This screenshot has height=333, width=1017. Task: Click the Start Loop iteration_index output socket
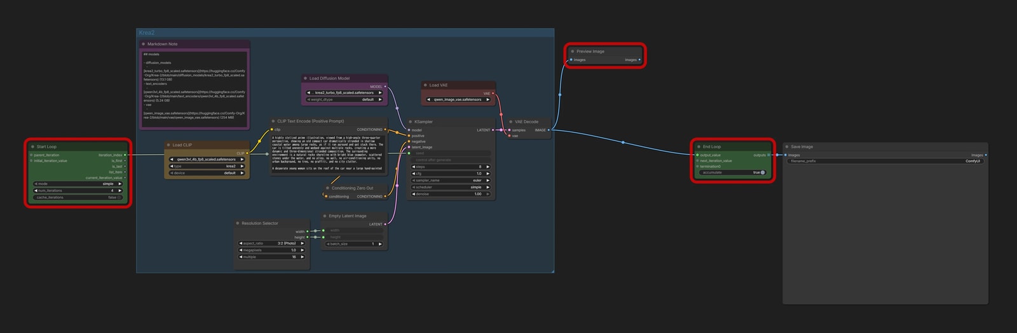(125, 154)
